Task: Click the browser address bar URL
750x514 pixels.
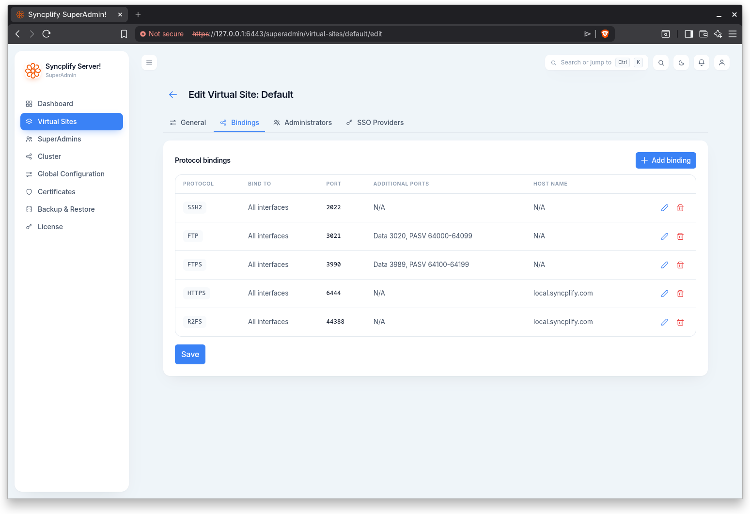Action: click(287, 34)
